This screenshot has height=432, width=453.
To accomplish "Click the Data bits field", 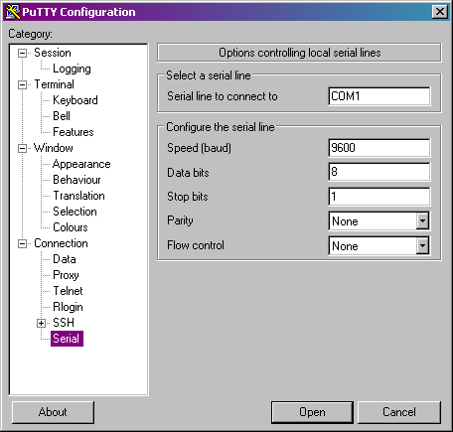I will 379,172.
